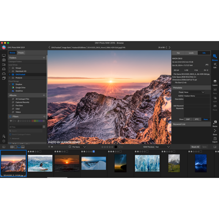Toggle Search Cataloged Folders option
The width and height of the screenshot is (219, 219).
10,134
